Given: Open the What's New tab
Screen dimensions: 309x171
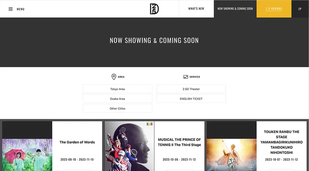Looking at the screenshot, I should [x=196, y=9].
